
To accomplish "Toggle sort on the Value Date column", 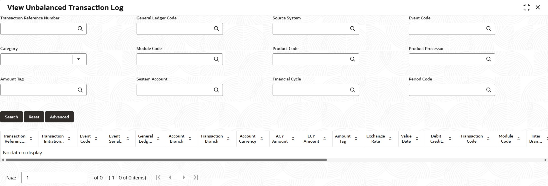I will click(417, 139).
